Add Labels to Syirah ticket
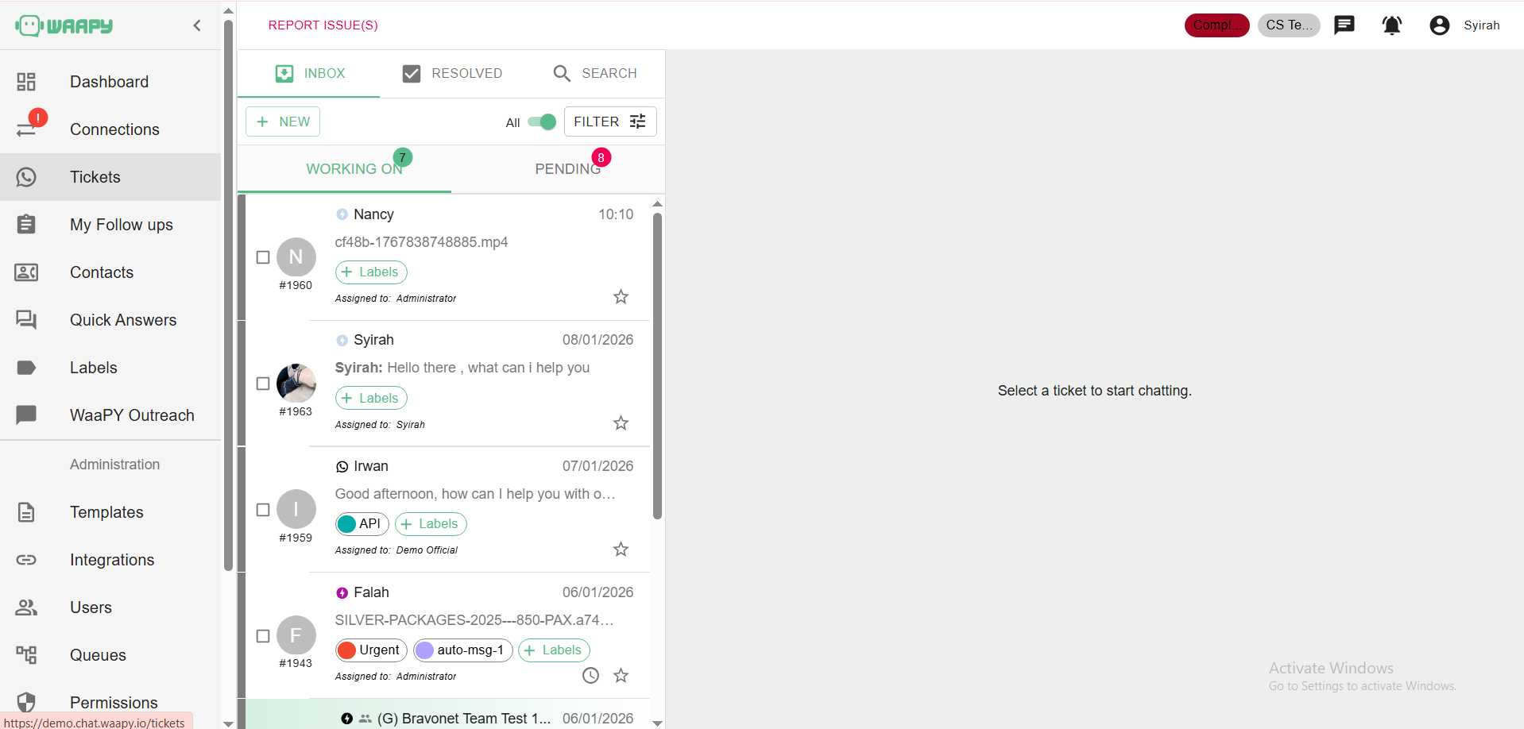 coord(371,399)
